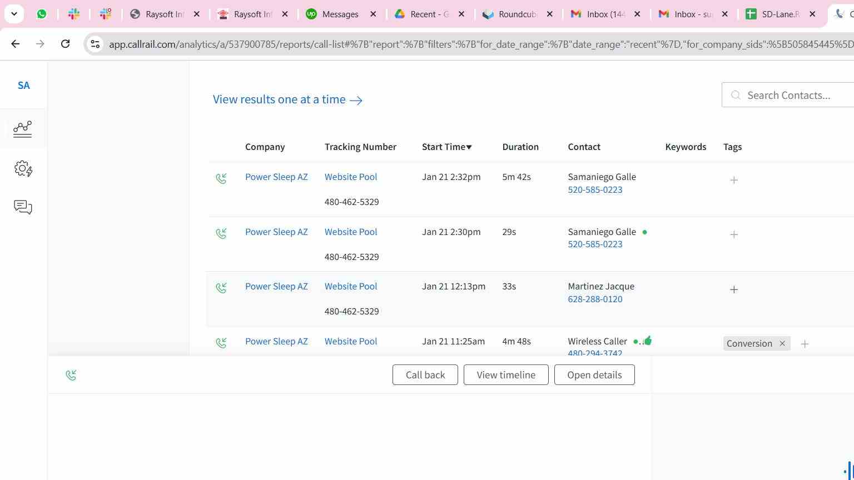Open the Analytics chart icon in sidebar
This screenshot has width=854, height=480.
(23, 129)
